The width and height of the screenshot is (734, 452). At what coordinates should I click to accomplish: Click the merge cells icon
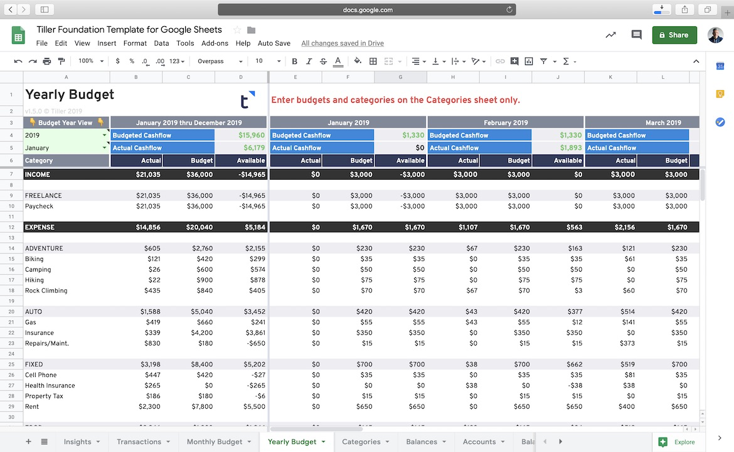(x=388, y=61)
